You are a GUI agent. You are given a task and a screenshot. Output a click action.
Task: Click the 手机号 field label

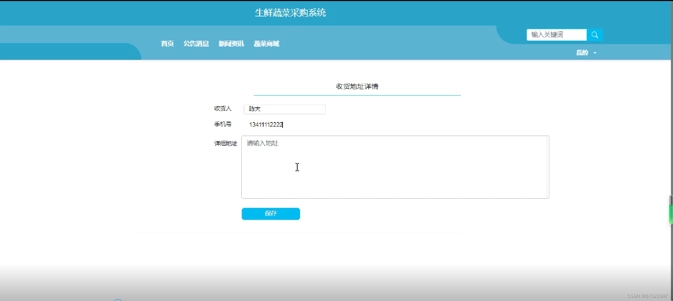click(223, 124)
